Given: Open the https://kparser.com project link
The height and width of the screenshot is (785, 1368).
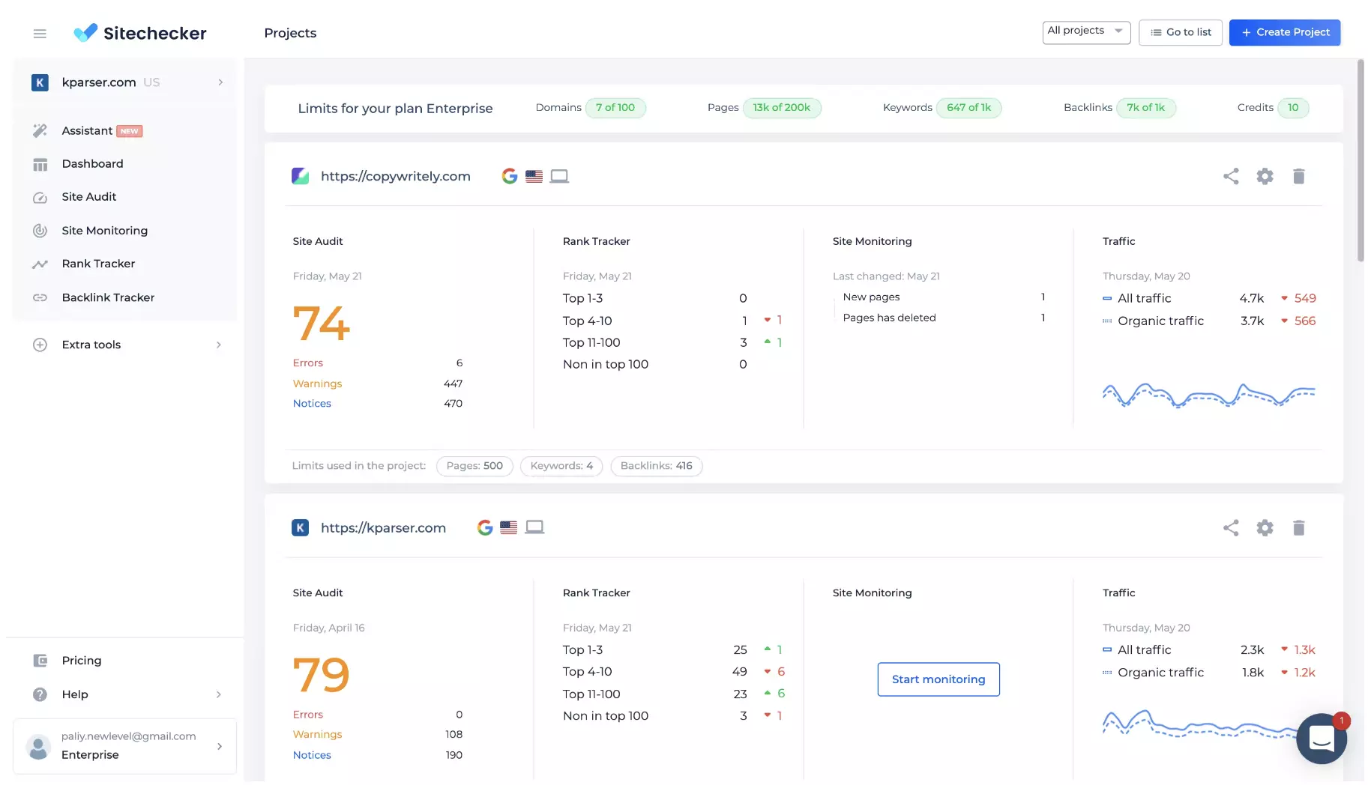Looking at the screenshot, I should click(x=383, y=528).
